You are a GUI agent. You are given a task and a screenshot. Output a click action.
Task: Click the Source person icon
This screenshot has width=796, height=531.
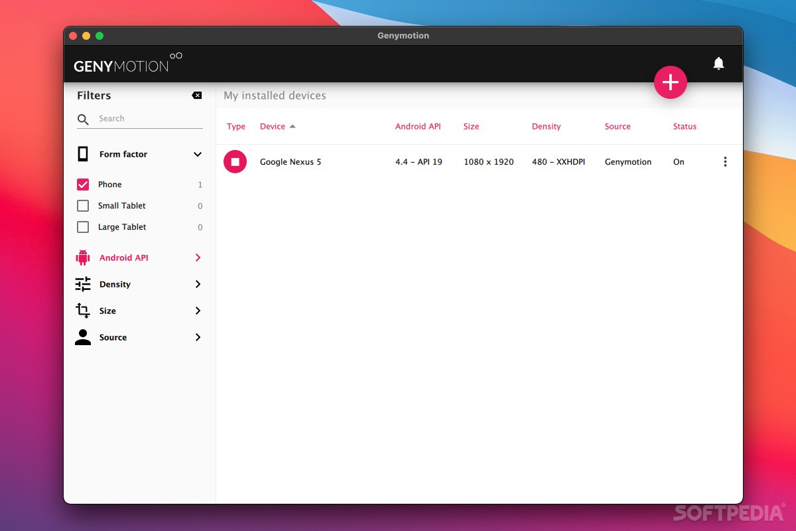pyautogui.click(x=83, y=337)
